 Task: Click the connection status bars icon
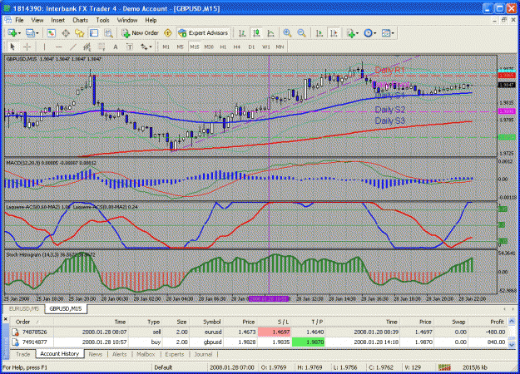444,367
